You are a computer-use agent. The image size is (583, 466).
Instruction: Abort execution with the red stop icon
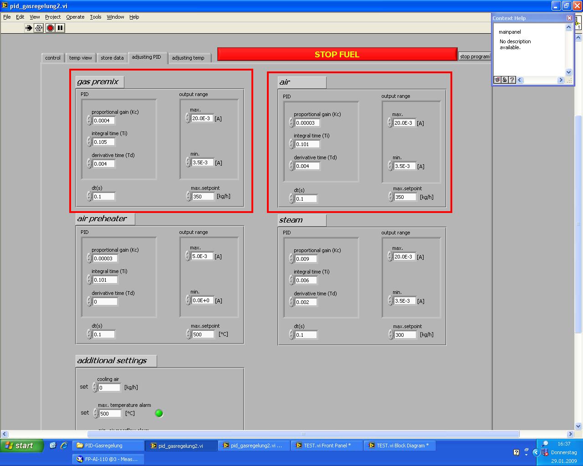50,28
